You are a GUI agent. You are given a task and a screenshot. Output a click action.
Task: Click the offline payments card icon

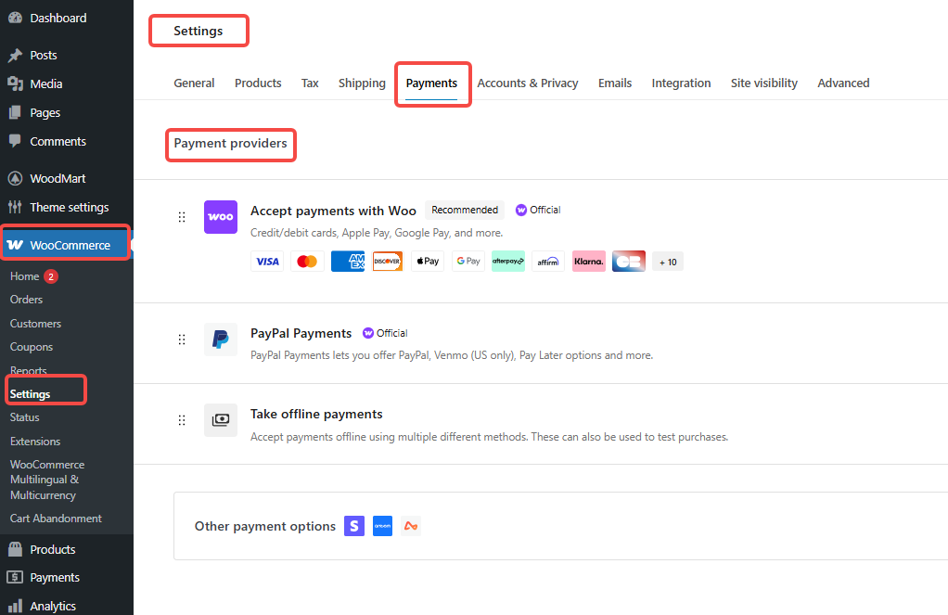[220, 420]
